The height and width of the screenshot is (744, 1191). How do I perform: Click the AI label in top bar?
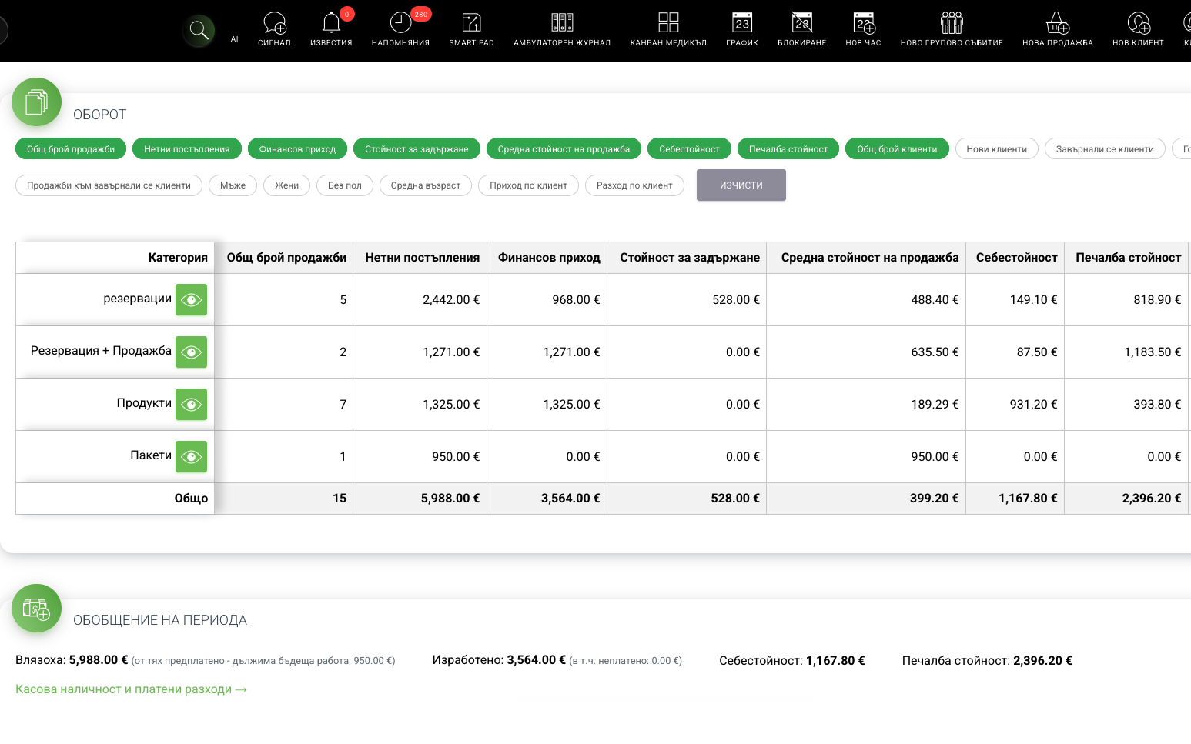[235, 39]
